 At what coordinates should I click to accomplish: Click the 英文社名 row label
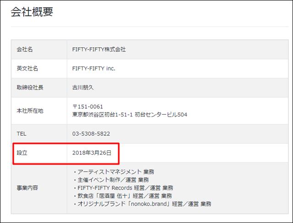point(27,68)
